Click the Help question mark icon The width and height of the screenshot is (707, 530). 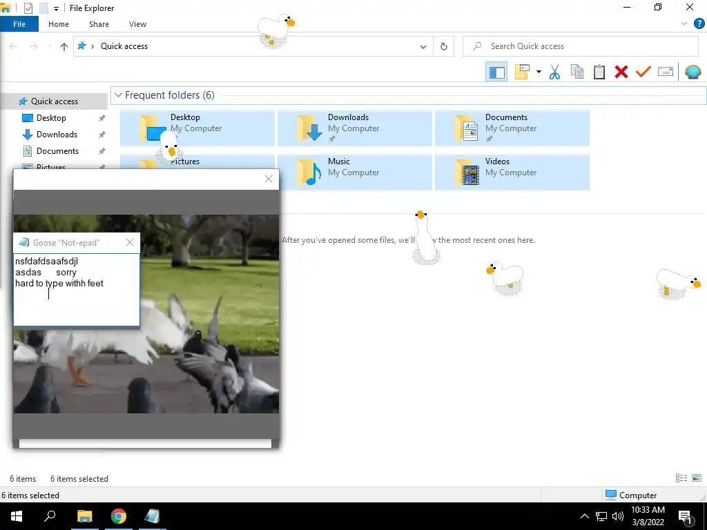coord(699,24)
